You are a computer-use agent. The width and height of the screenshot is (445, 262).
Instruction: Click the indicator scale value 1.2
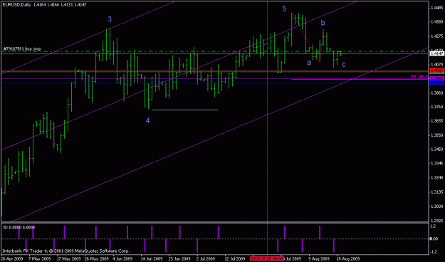coord(433,226)
